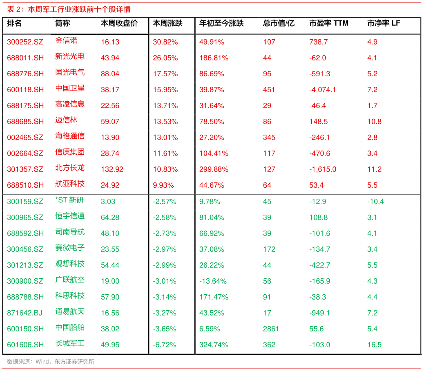The image size is (424, 371).
Task: Select stock name 金信诺
Action: 66,40
